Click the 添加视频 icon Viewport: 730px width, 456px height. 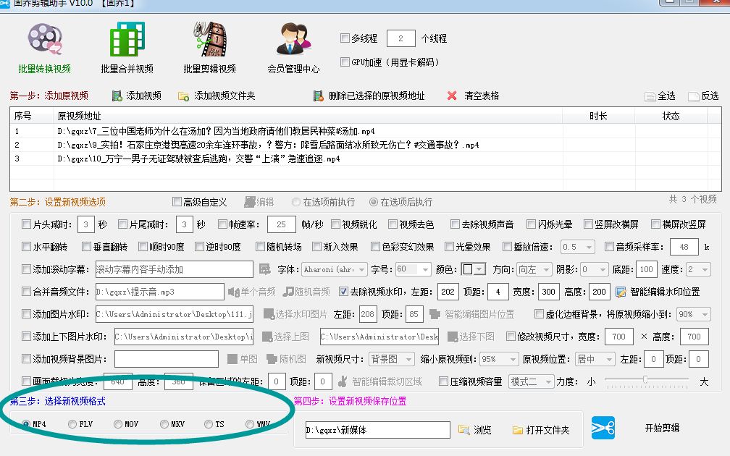point(117,96)
